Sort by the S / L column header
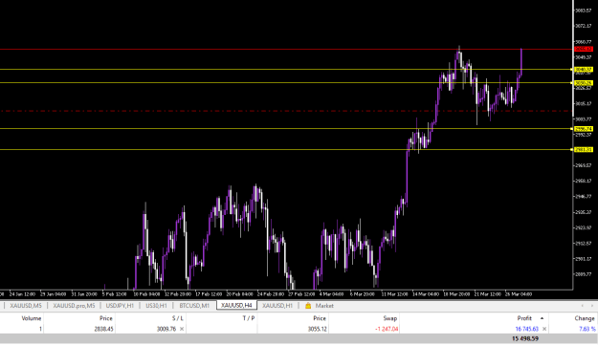This screenshot has width=598, height=345. coord(177,318)
